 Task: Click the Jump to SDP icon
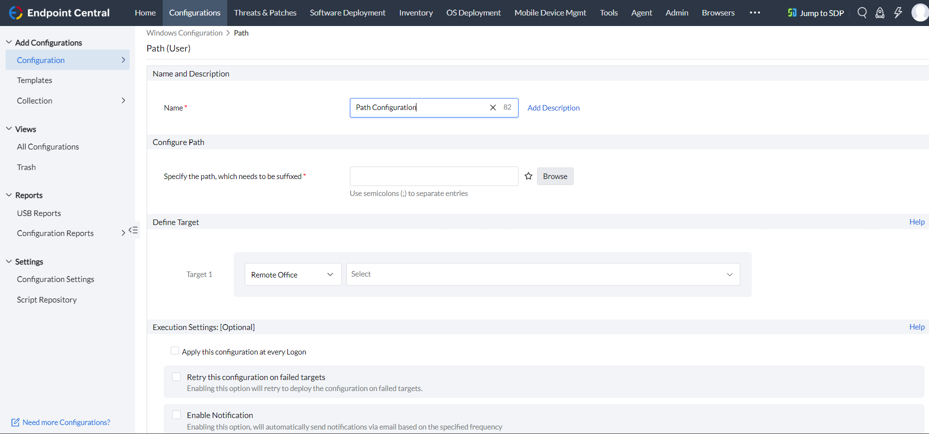[792, 12]
